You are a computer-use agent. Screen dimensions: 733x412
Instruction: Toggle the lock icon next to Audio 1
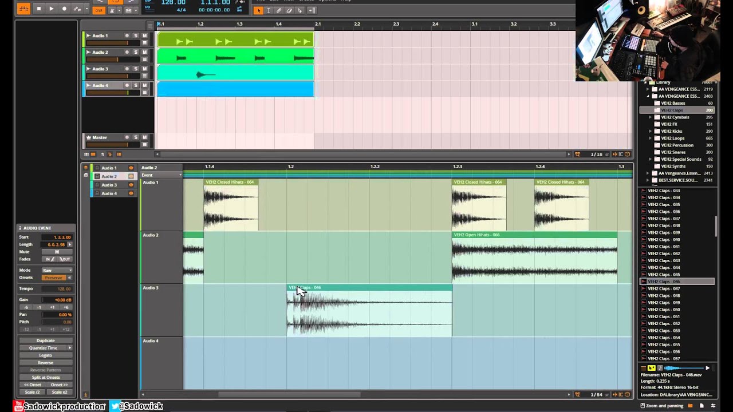[97, 168]
